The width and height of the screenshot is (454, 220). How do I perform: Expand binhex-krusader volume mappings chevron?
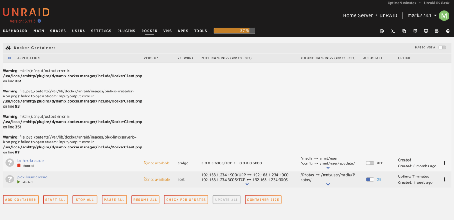pyautogui.click(x=328, y=168)
